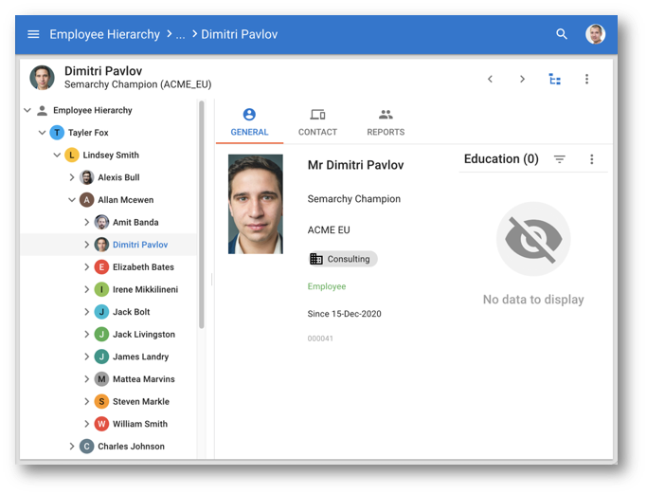
Task: Select Jack Livingston in the tree
Action: [144, 334]
